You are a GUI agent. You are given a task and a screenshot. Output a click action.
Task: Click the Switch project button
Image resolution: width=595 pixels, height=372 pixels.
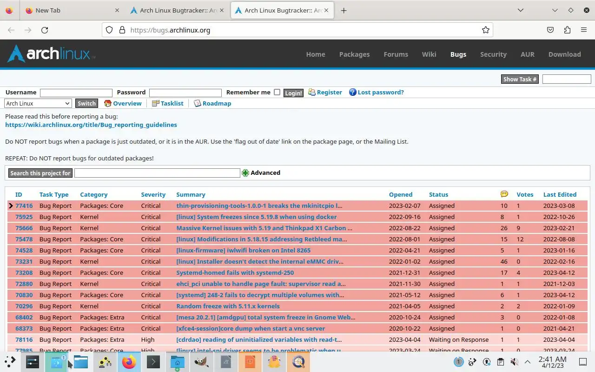tap(86, 103)
